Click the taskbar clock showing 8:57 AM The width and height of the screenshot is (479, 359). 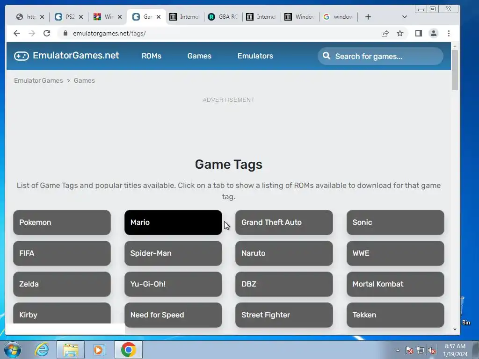455,350
